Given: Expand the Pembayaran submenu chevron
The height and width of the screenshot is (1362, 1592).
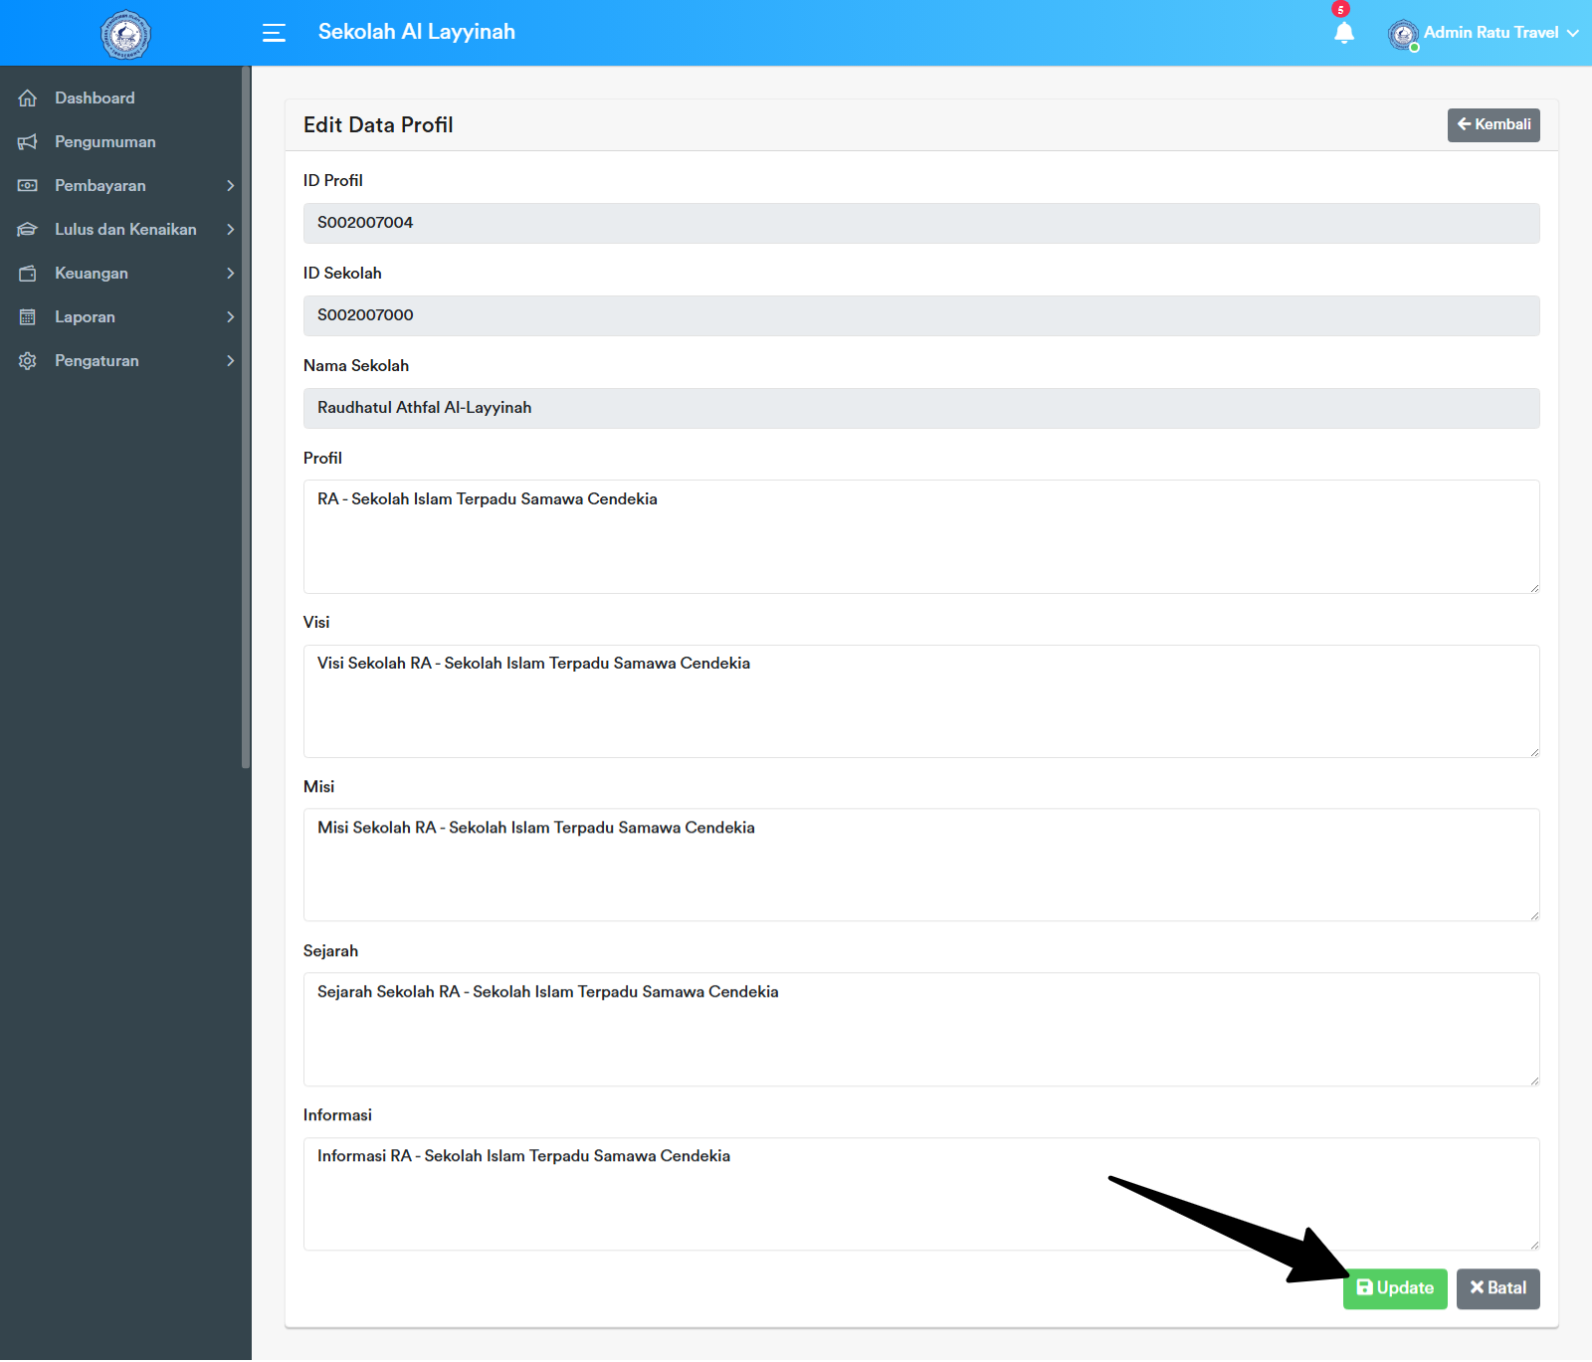Looking at the screenshot, I should coord(230,185).
